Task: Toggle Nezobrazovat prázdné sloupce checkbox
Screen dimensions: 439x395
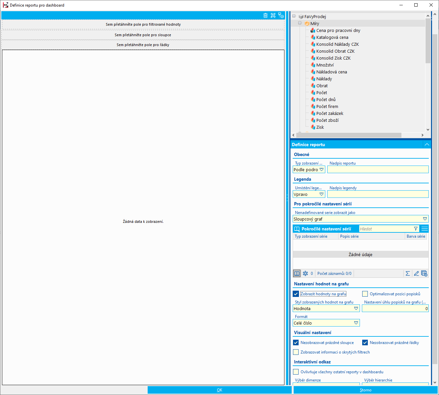Action: [x=296, y=343]
